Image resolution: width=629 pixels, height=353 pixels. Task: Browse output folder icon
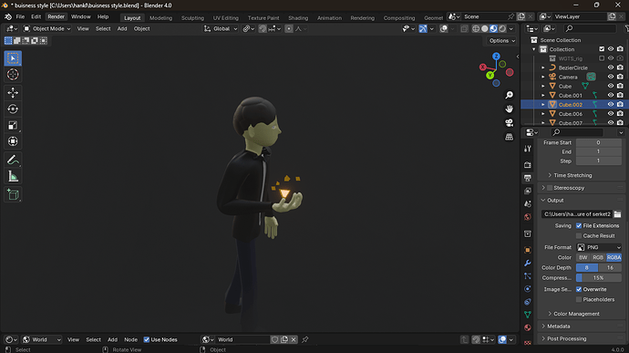(x=617, y=214)
